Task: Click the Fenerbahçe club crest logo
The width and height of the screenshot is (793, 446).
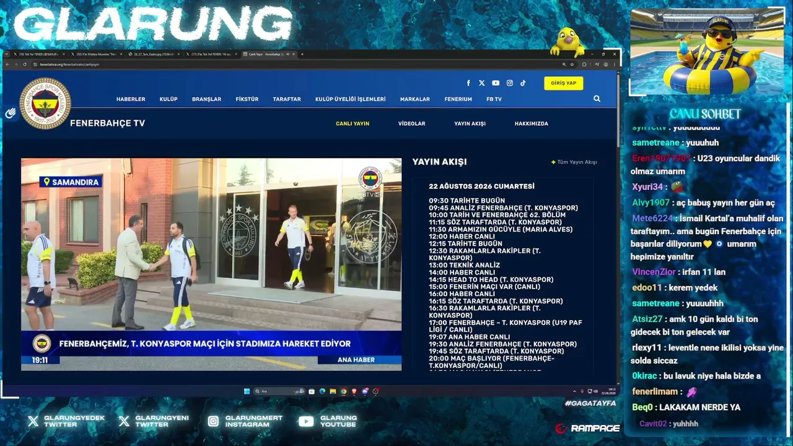Action: tap(45, 103)
